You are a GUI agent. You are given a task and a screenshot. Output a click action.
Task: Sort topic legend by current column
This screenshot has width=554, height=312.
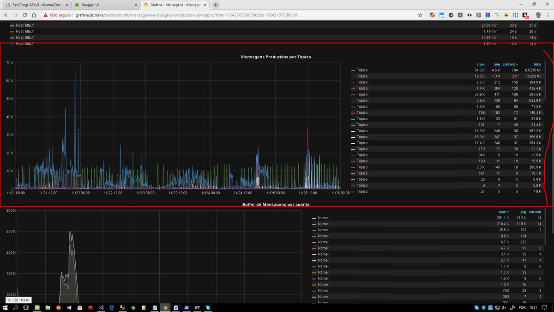coord(510,64)
